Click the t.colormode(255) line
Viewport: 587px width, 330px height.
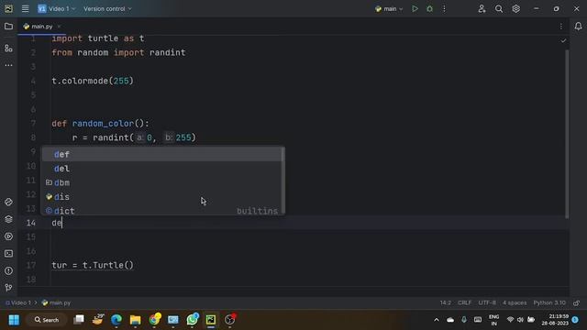93,81
